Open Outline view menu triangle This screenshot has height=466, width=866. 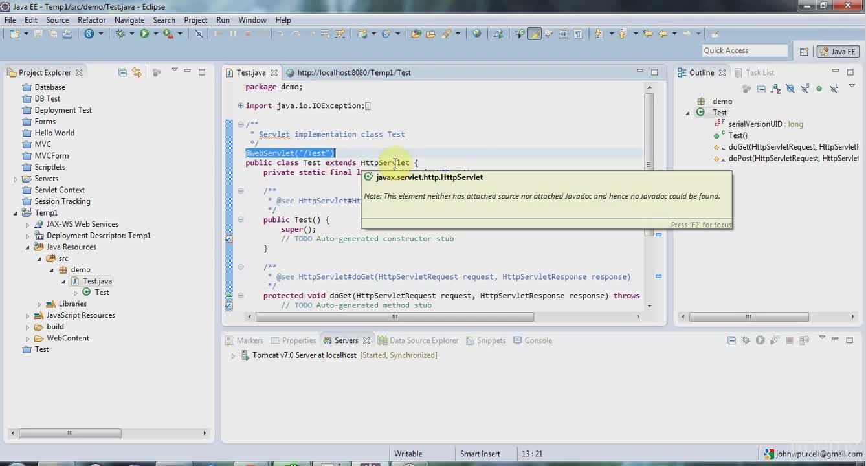click(852, 85)
